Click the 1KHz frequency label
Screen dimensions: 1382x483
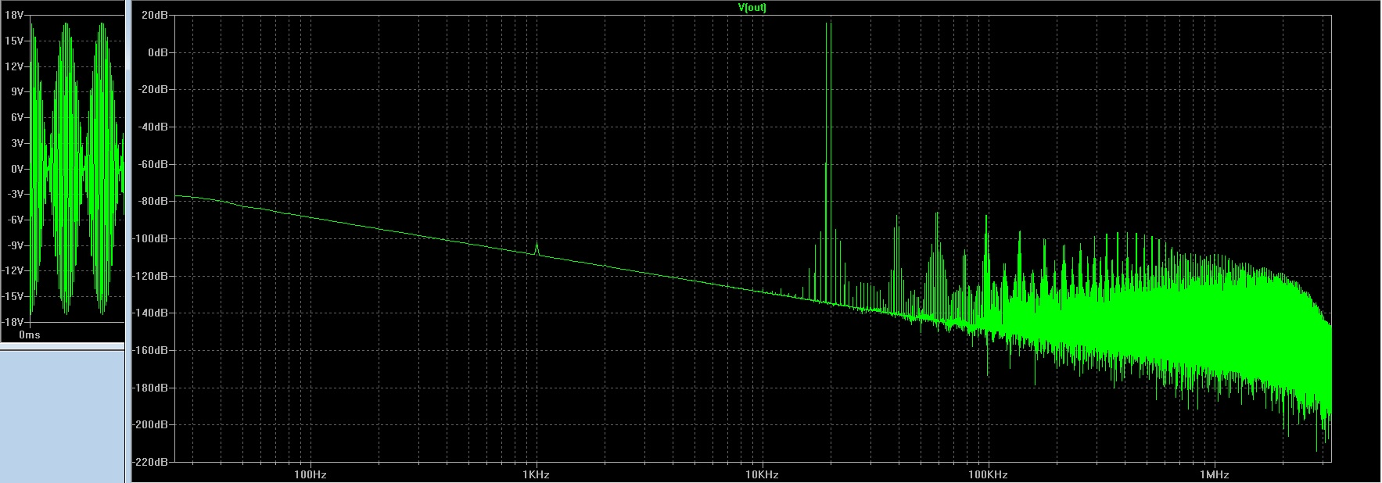coord(536,474)
